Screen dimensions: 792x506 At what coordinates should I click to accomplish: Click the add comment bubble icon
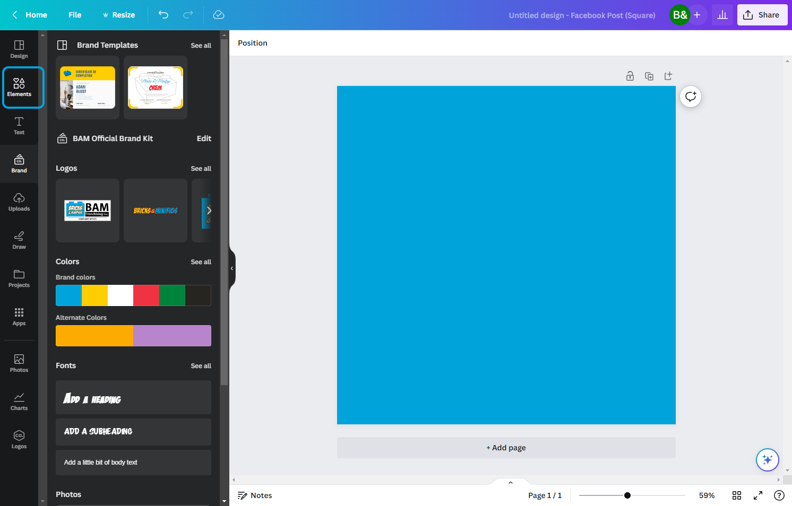(691, 97)
